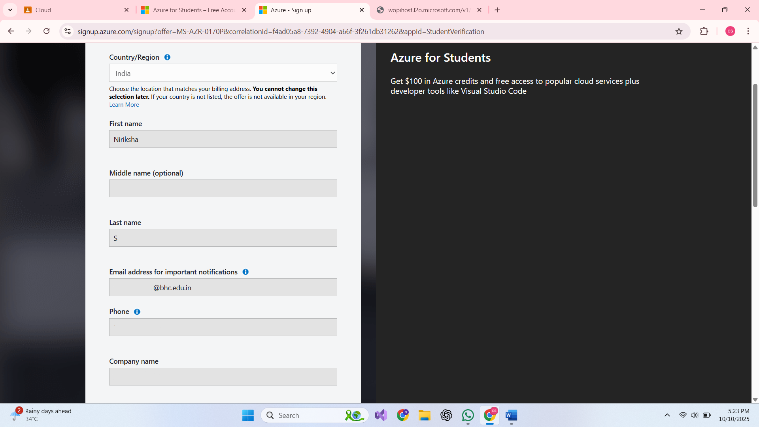Open the Windows Start menu
The height and width of the screenshot is (427, 759).
(x=248, y=415)
